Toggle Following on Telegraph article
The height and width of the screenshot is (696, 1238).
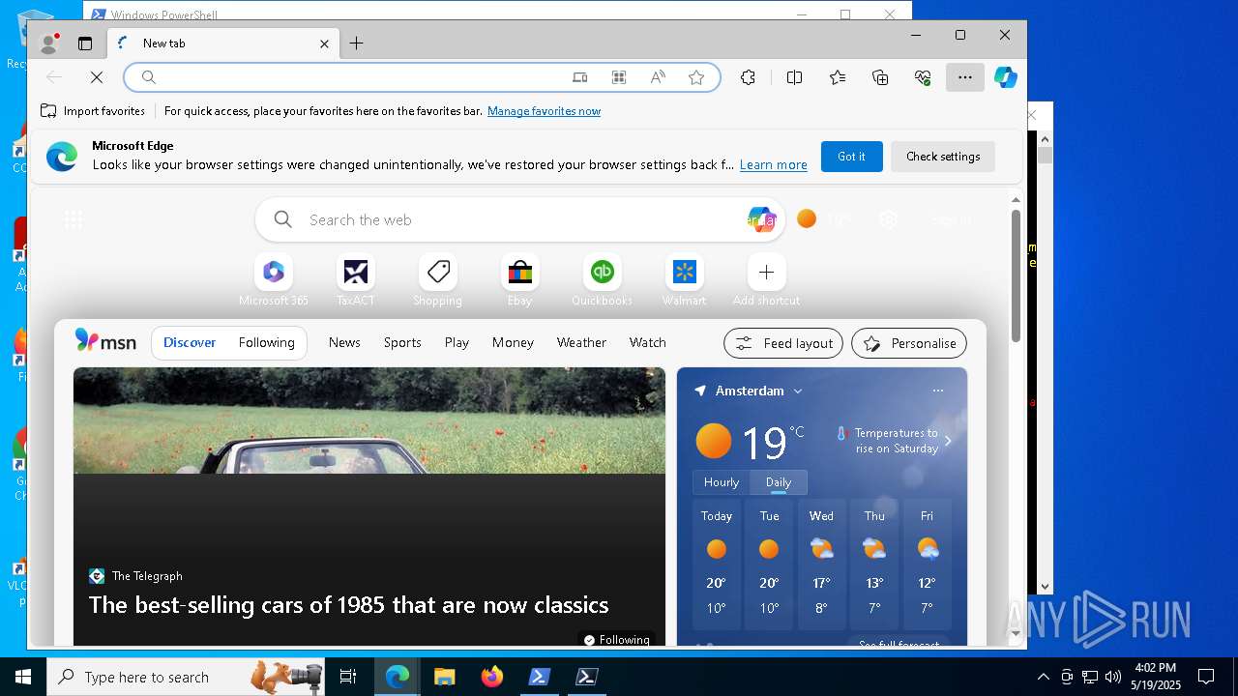pyautogui.click(x=616, y=639)
